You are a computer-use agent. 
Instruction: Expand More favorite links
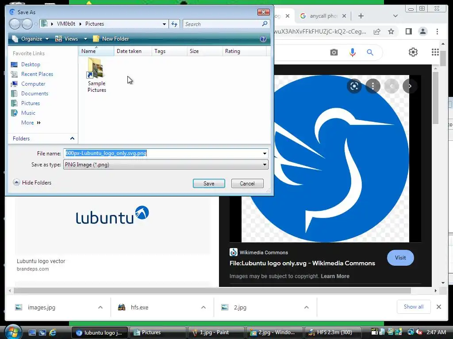31,123
